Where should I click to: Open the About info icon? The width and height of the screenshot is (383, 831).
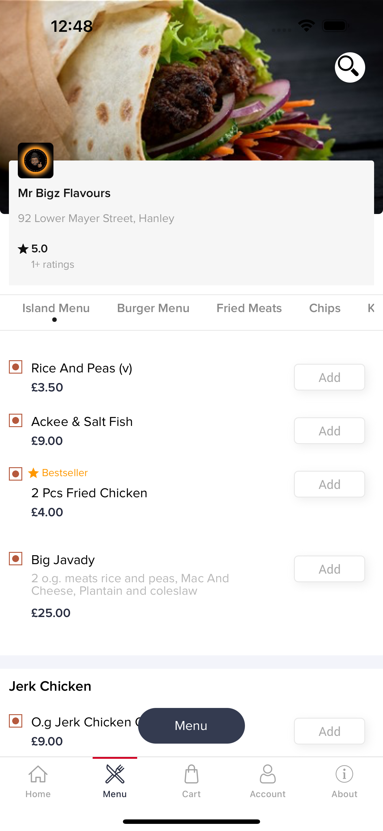tap(344, 774)
